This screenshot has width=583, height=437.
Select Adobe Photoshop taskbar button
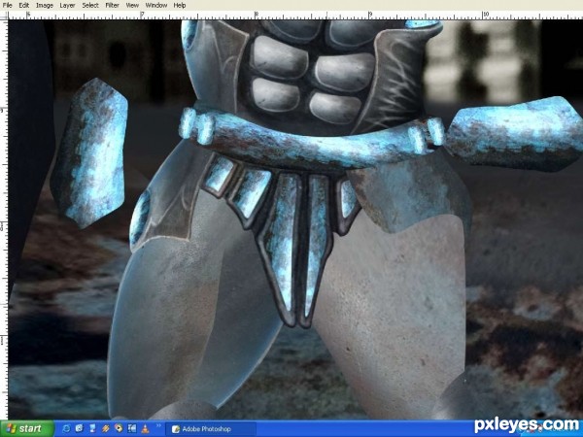point(211,429)
